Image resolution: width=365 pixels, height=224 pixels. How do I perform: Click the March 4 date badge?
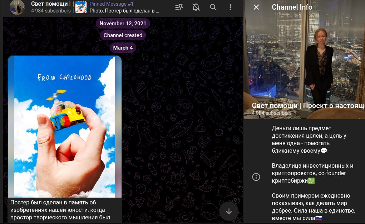[123, 48]
